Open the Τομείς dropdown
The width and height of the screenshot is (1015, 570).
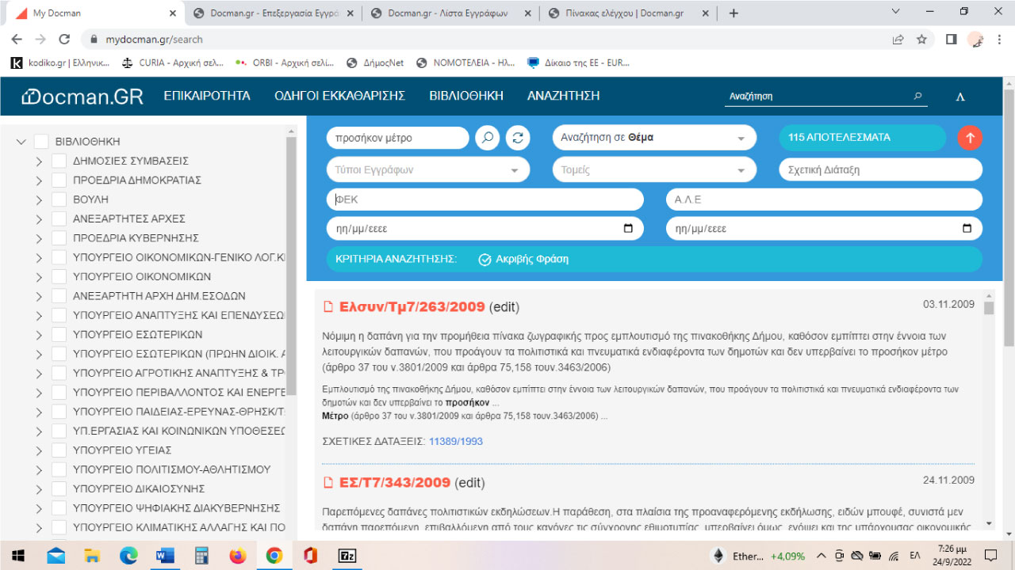tap(653, 169)
